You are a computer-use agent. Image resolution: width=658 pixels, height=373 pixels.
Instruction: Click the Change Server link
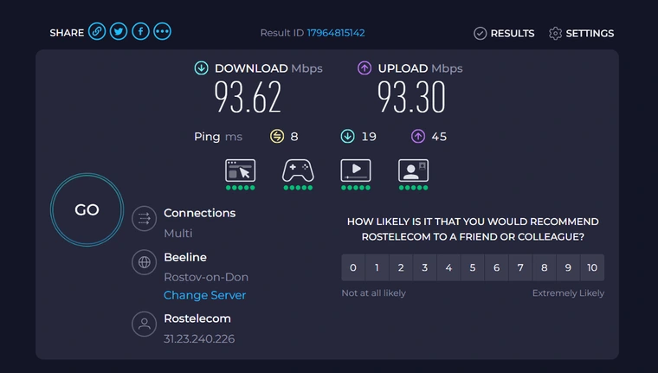point(205,295)
